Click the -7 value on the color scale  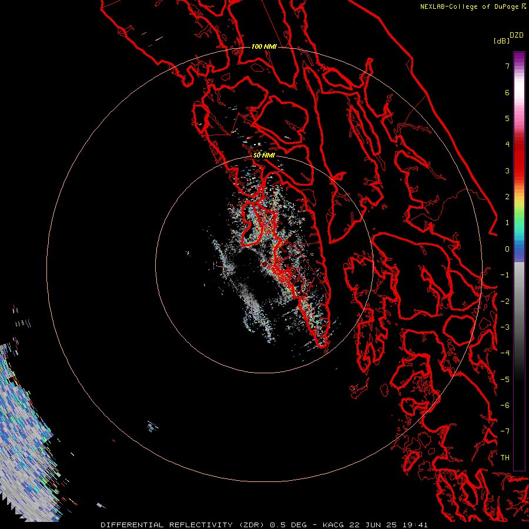(x=505, y=431)
